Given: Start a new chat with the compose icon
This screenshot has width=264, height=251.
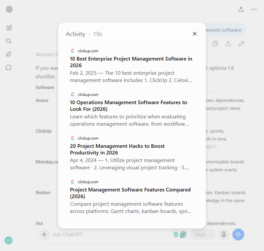Looking at the screenshot, I should click(9, 28).
